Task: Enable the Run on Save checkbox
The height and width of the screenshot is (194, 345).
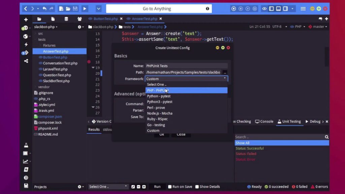Action: click(169, 186)
